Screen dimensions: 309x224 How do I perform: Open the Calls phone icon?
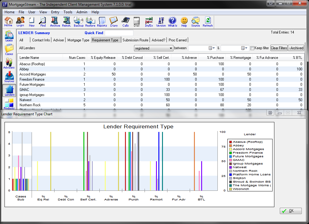pyautogui.click(x=126, y=22)
